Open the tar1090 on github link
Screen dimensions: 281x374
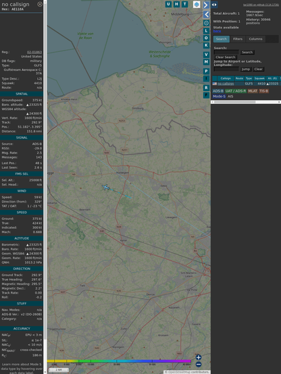click(261, 5)
